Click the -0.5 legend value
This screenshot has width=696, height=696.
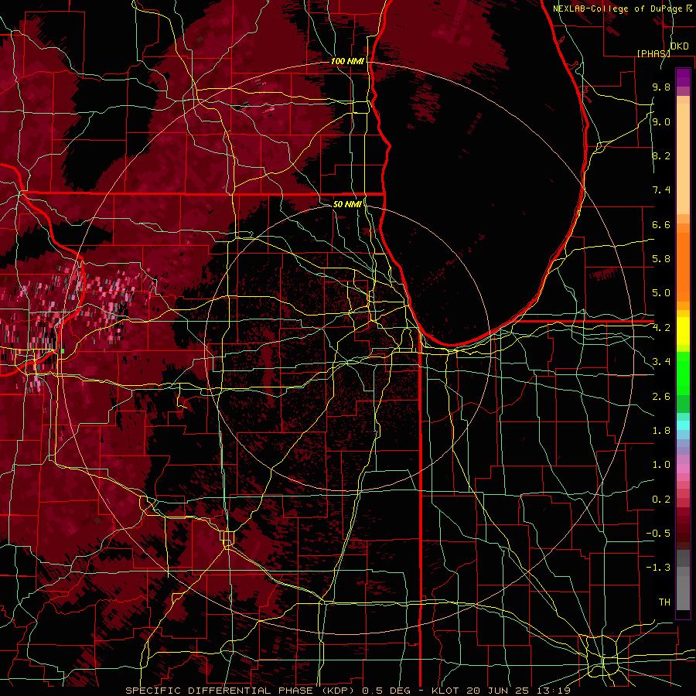click(x=658, y=533)
